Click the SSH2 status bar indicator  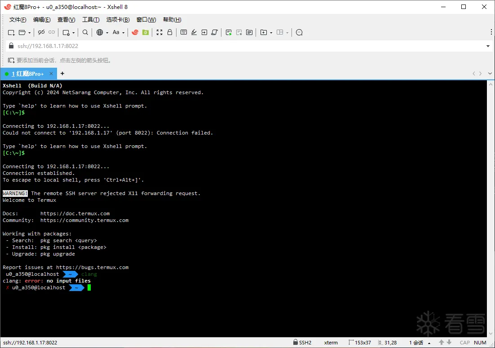pos(302,342)
